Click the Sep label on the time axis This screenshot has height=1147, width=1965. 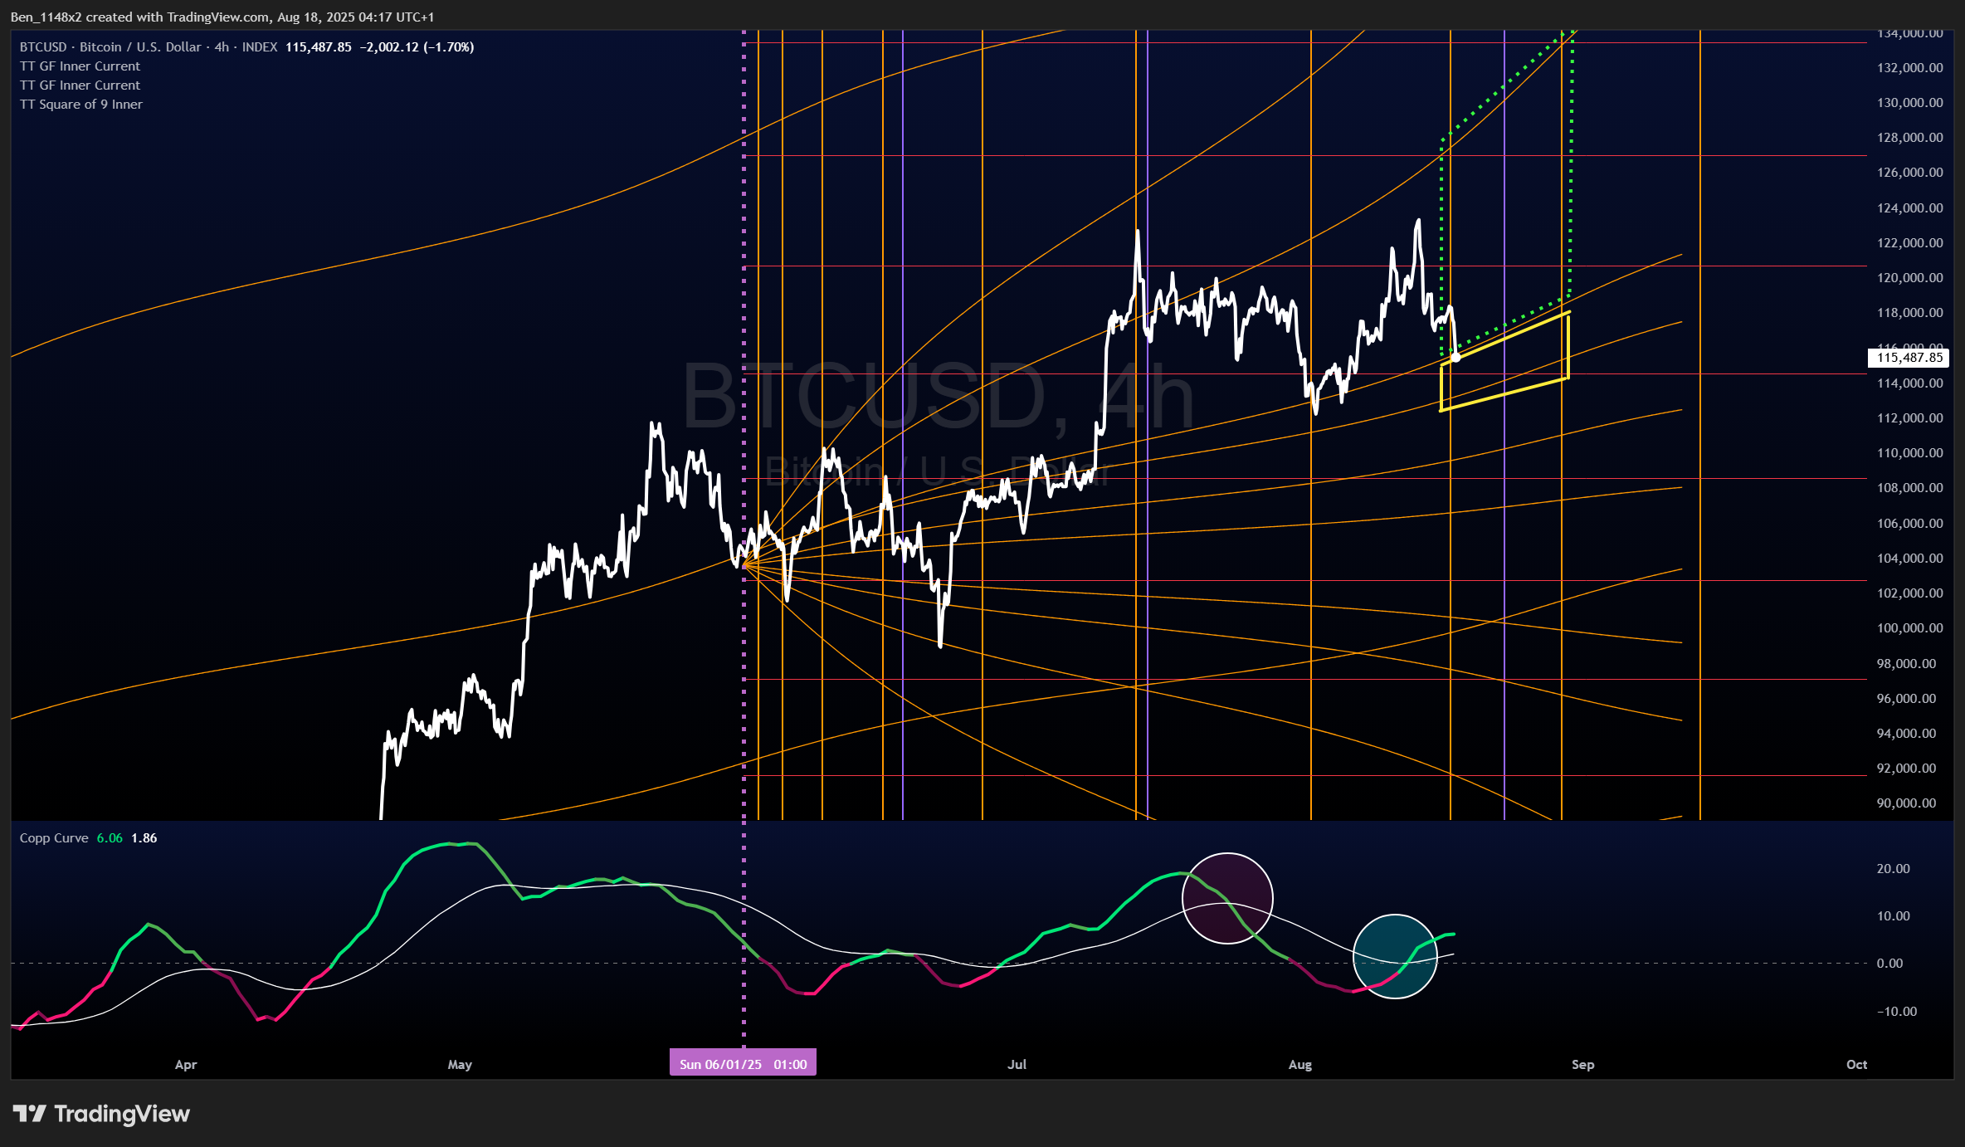coord(1582,1065)
